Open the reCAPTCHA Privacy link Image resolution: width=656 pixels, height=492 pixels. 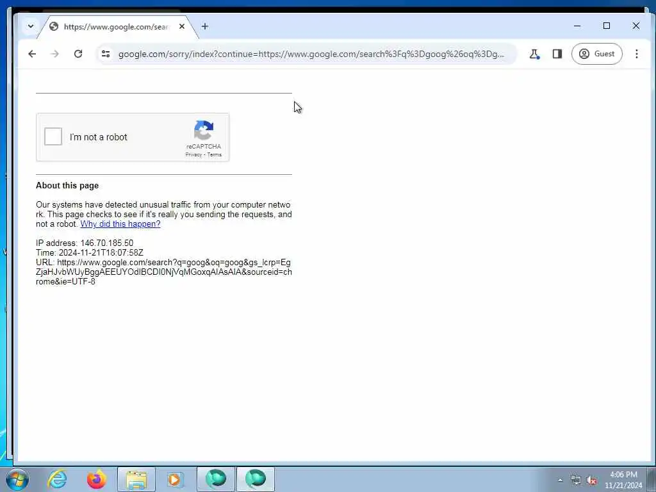tap(193, 155)
